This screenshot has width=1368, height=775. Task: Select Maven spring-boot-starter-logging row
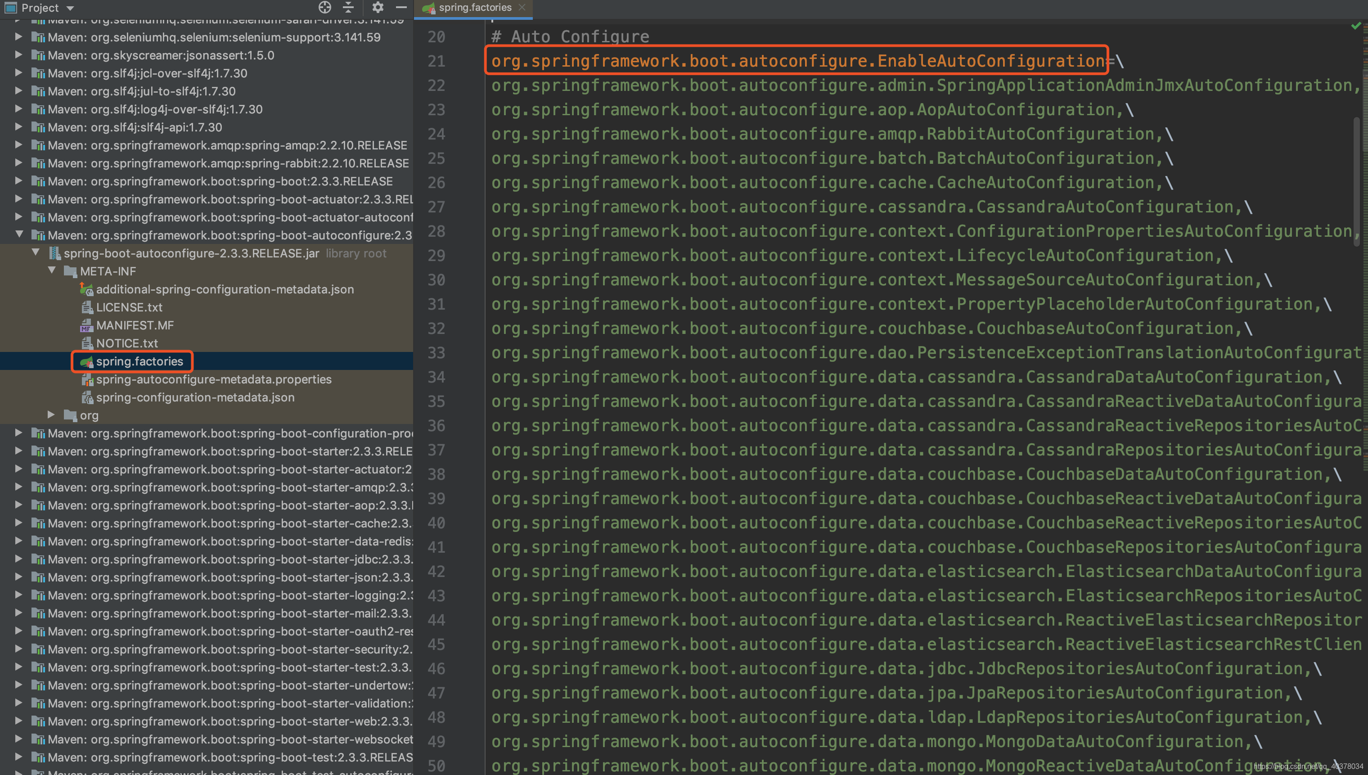[207, 595]
